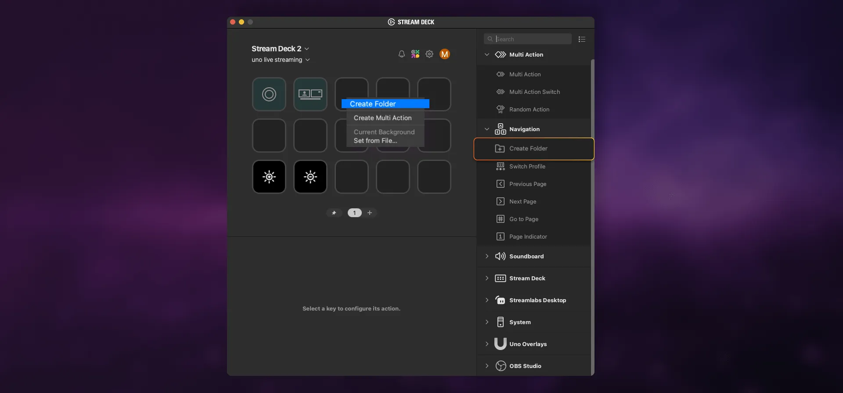This screenshot has height=393, width=843.
Task: Select the brightness decrease key
Action: pos(310,177)
